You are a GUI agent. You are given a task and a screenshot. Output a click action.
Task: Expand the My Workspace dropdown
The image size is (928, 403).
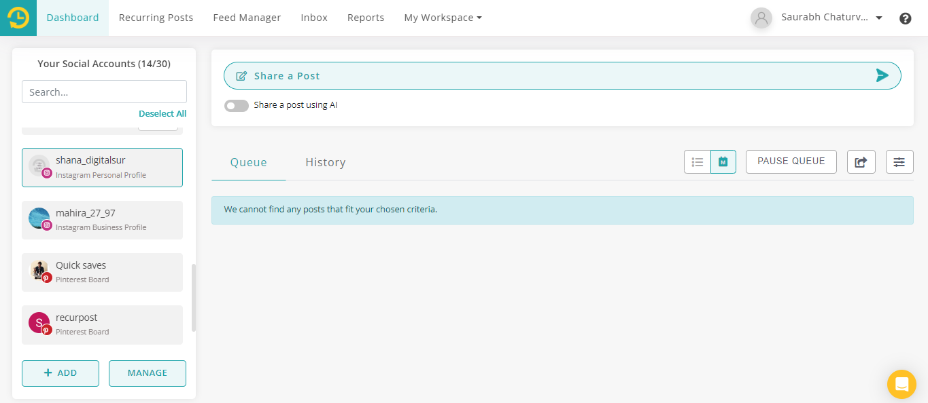(443, 18)
